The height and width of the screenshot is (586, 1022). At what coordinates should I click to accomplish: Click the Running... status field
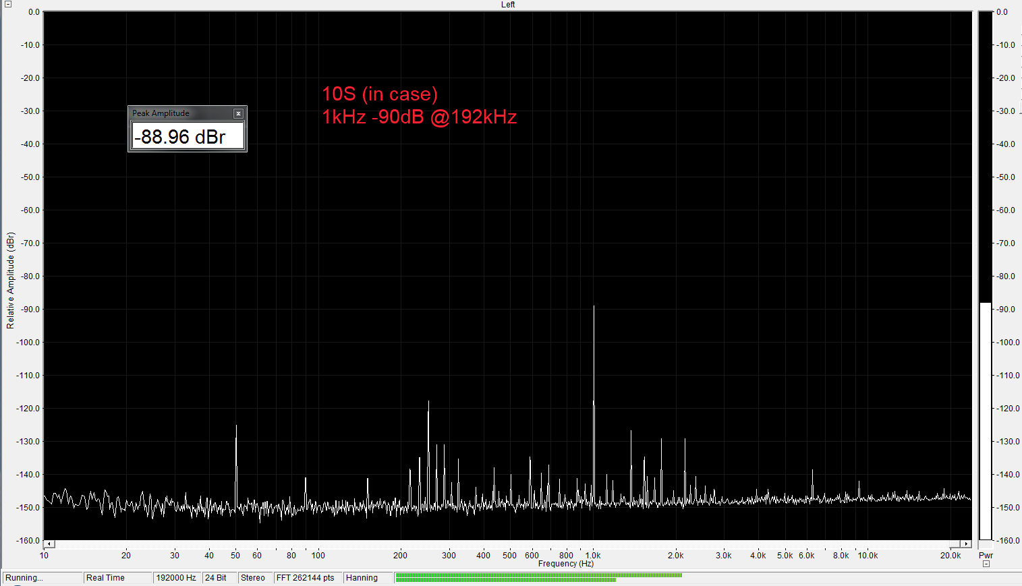(42, 578)
